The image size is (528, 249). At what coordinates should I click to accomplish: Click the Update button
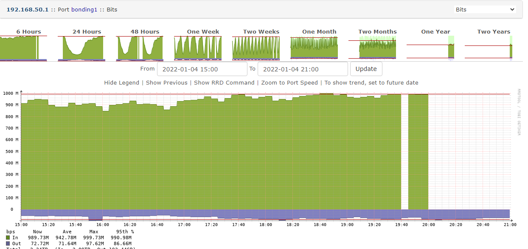[366, 68]
